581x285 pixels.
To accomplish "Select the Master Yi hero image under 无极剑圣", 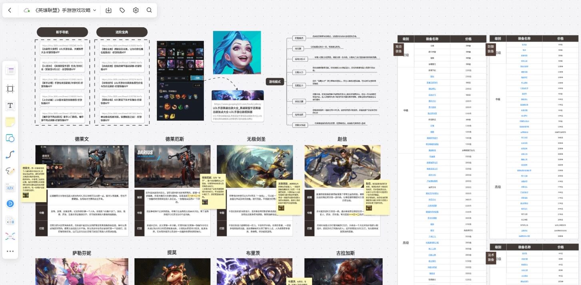I will pos(255,167).
